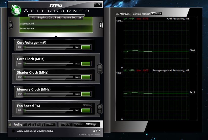Click the pagefile current value 9419
Image resolution: width=208 pixels, height=140 pixels.
point(192,92)
